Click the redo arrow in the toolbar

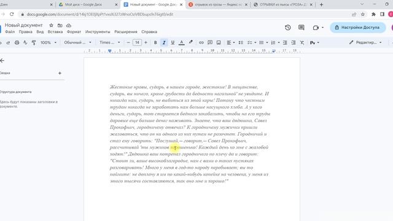pyautogui.click(x=8, y=42)
